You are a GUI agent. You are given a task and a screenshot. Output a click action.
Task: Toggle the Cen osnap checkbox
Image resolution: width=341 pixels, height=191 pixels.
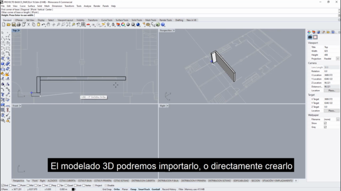pos(36,185)
